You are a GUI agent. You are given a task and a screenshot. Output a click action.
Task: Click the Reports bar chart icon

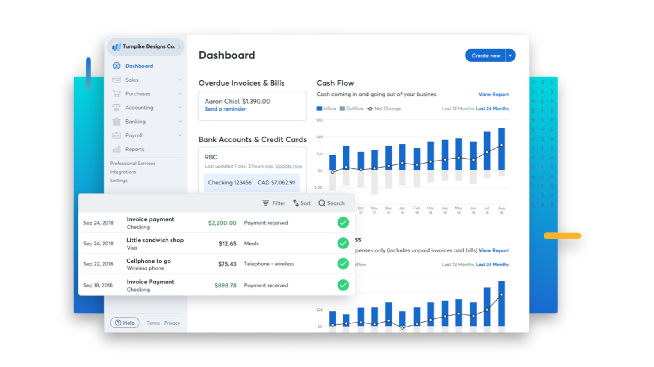click(x=116, y=149)
